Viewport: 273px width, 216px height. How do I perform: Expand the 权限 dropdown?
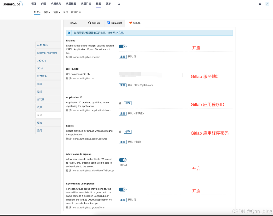pos(46,12)
